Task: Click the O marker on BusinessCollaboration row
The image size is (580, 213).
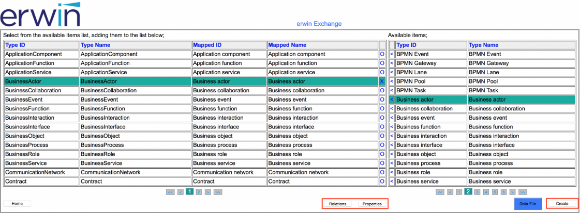Action: tap(382, 90)
